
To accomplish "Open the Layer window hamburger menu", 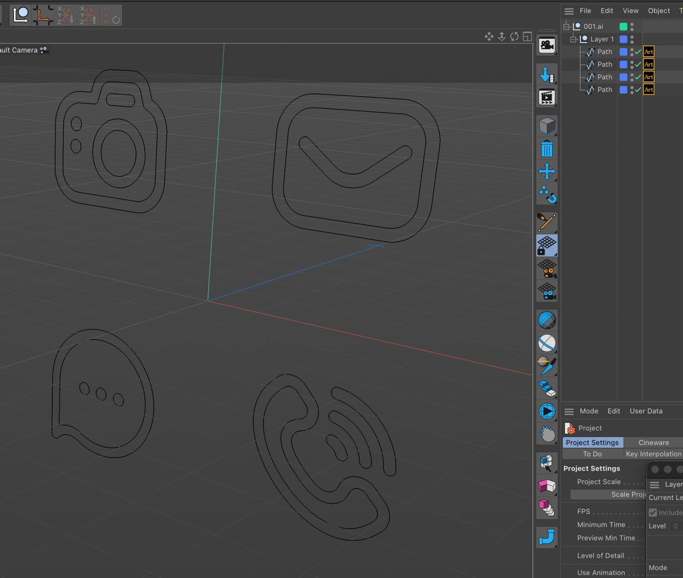I will pos(654,484).
